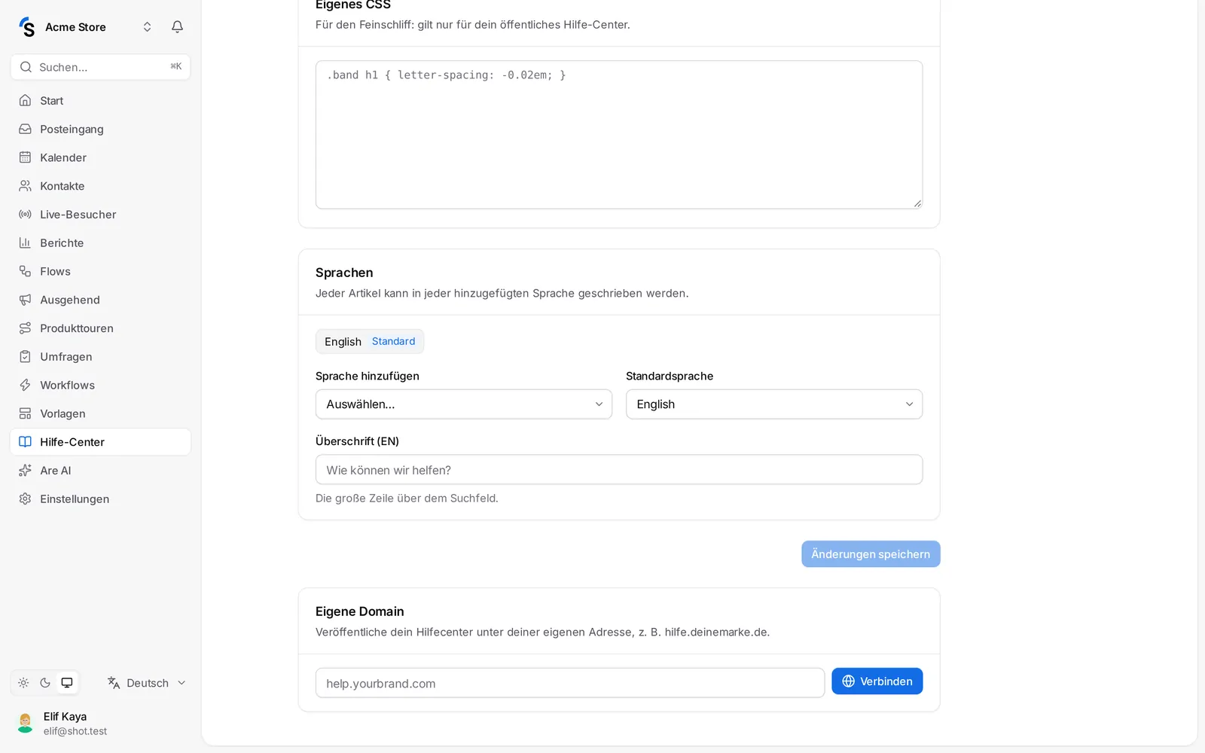1205x753 pixels.
Task: Click the Workflows lightning icon
Action: 25,385
